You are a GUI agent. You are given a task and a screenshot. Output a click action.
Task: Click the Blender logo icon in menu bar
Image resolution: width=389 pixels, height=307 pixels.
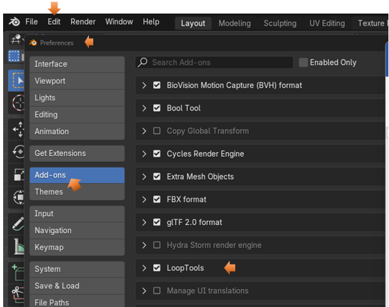14,22
